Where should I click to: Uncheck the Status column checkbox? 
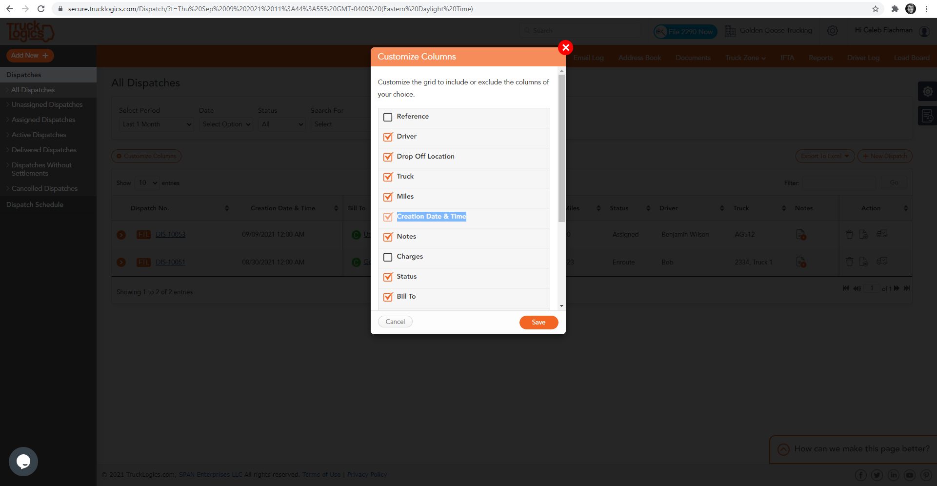[388, 277]
